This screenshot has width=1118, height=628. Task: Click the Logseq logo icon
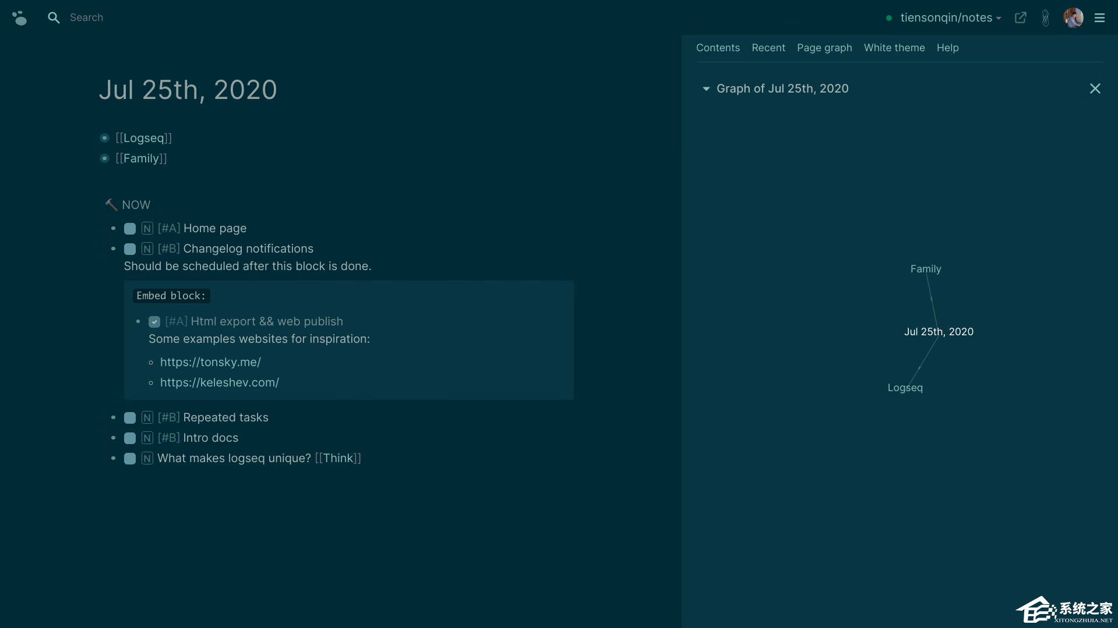click(19, 17)
